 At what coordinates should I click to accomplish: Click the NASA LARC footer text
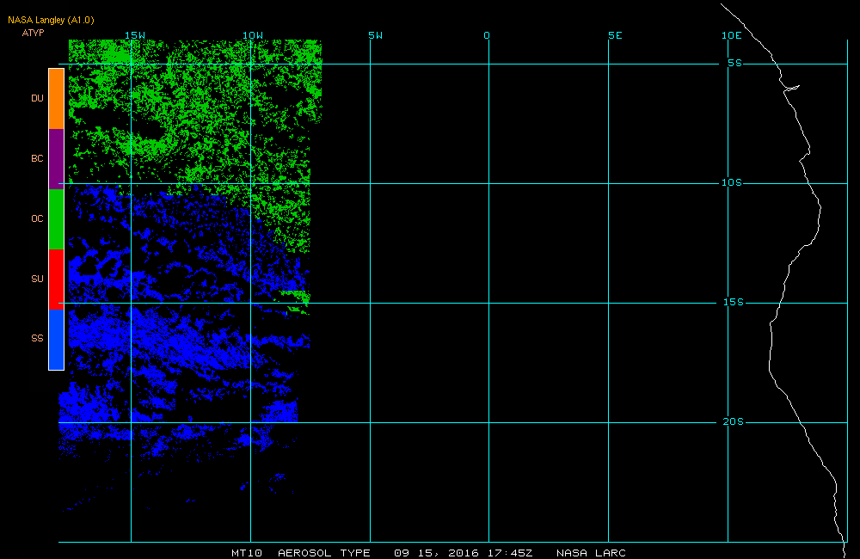point(591,553)
